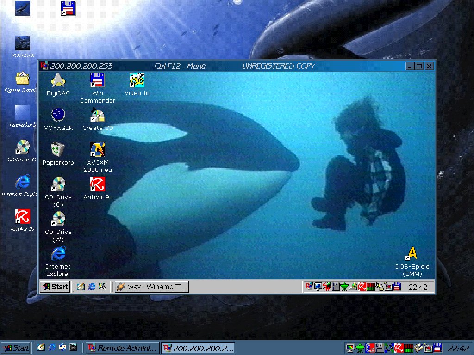474x355 pixels.
Task: Open DigiDAC icon on remote desktop
Action: tap(58, 80)
